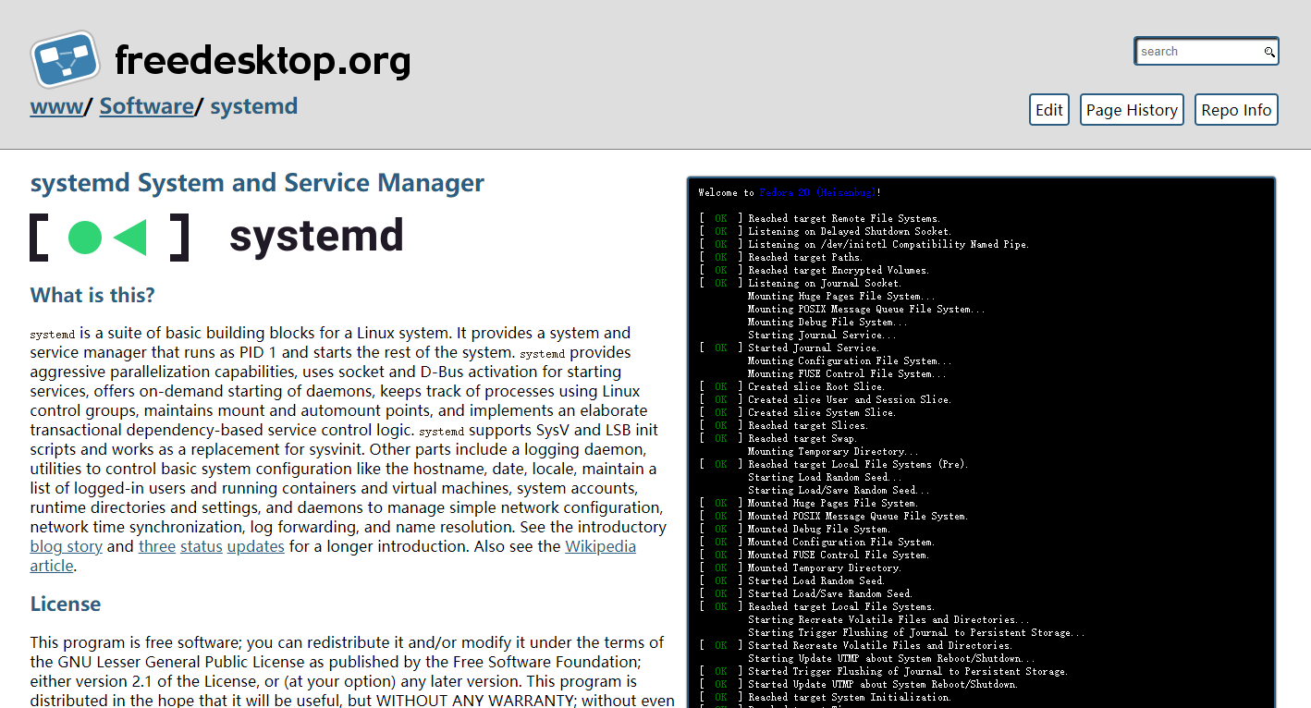Click the freedesktop.org site title
Image resolution: width=1311 pixels, height=708 pixels.
pyautogui.click(x=263, y=61)
